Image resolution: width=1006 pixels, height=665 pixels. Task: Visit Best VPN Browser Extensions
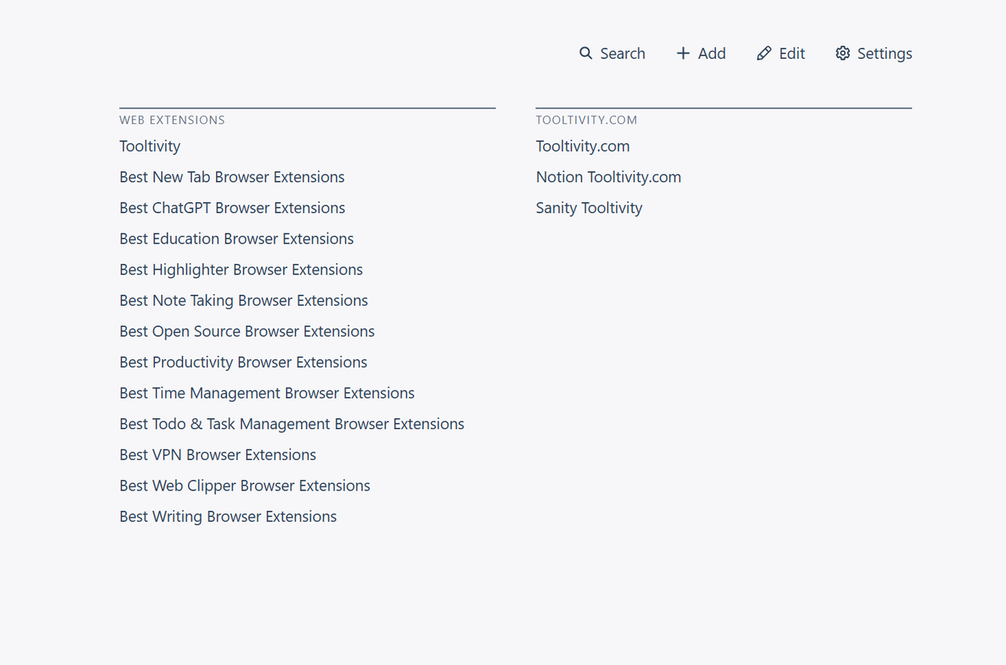[218, 454]
